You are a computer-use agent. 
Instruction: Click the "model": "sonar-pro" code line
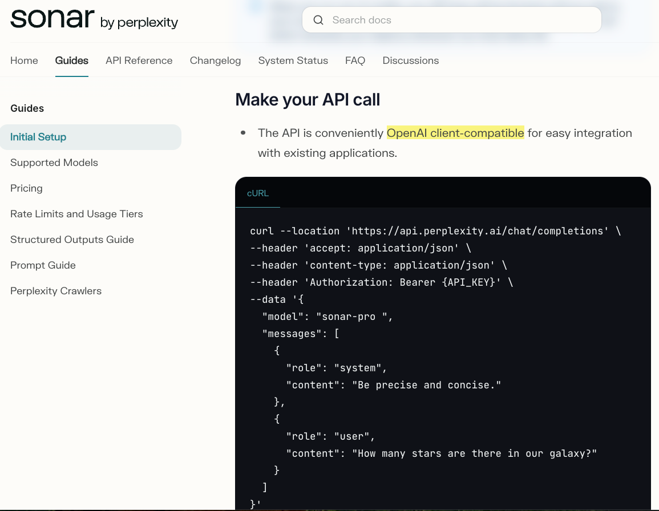point(328,317)
